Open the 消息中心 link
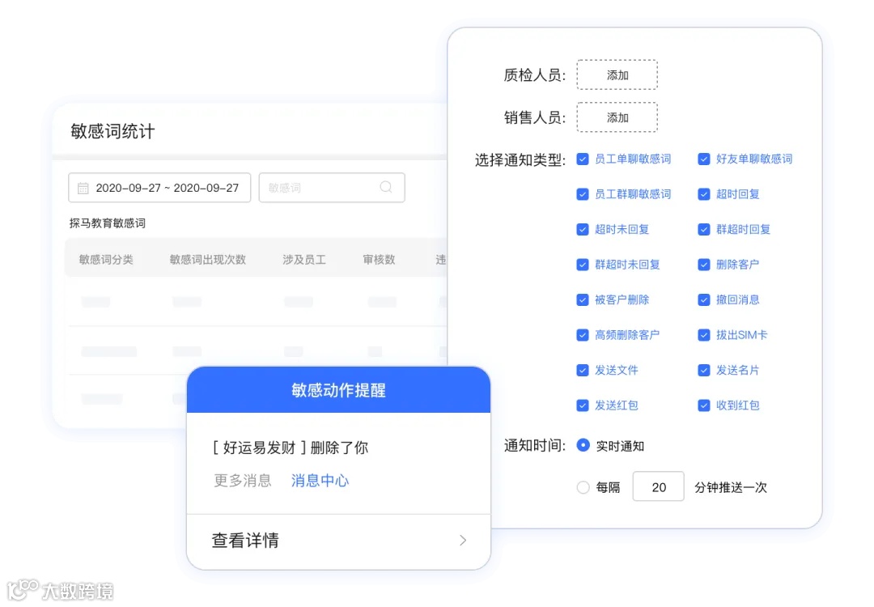The height and width of the screenshot is (607, 874). 319,480
